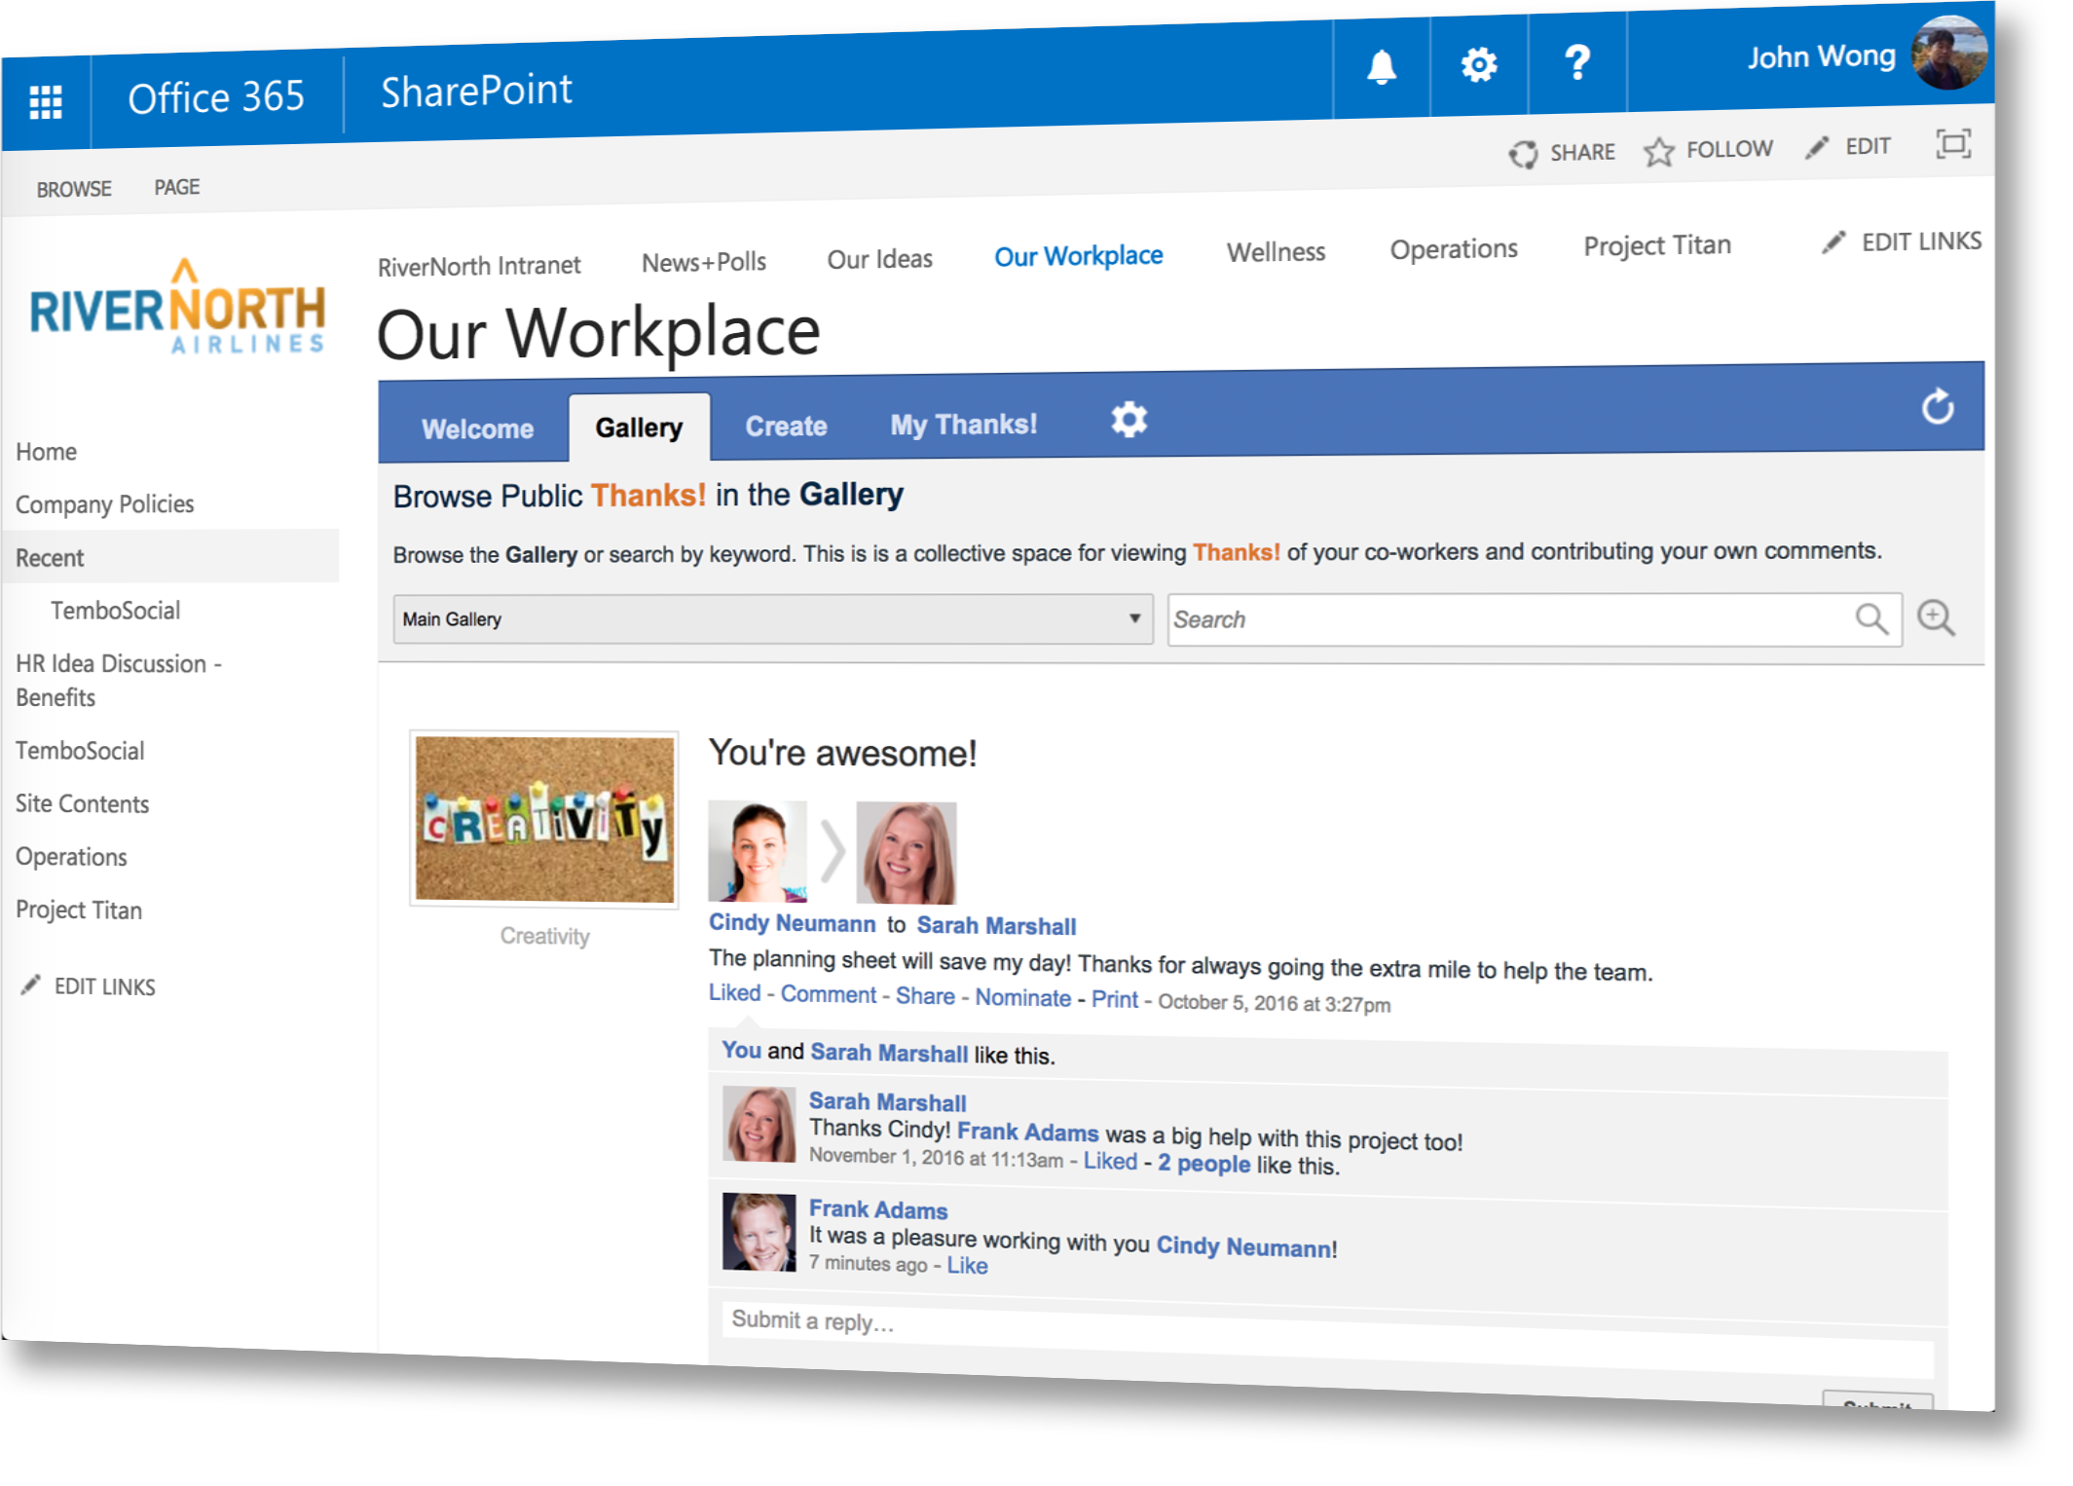Click the sidebar EDIT LINKS pencil icon

coord(31,984)
